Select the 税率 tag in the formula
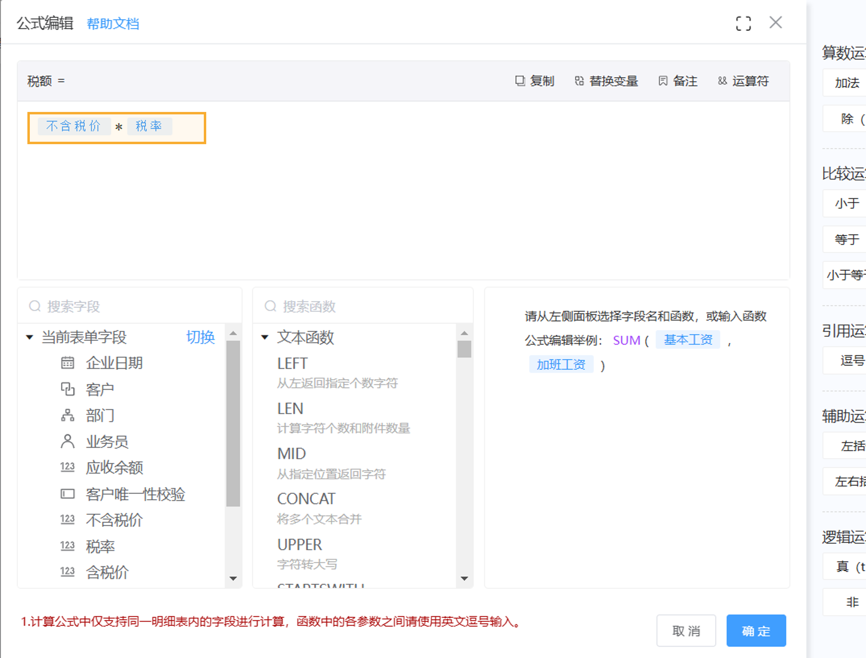The height and width of the screenshot is (658, 866). point(149,126)
